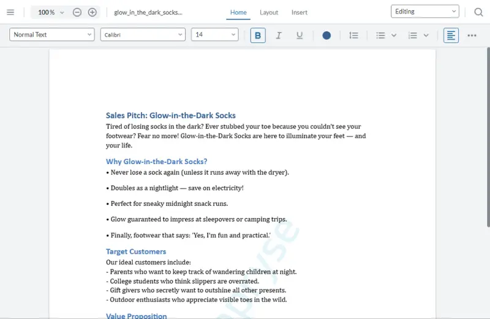490x319 pixels.
Task: Open search with the magnifier icon
Action: 478,12
